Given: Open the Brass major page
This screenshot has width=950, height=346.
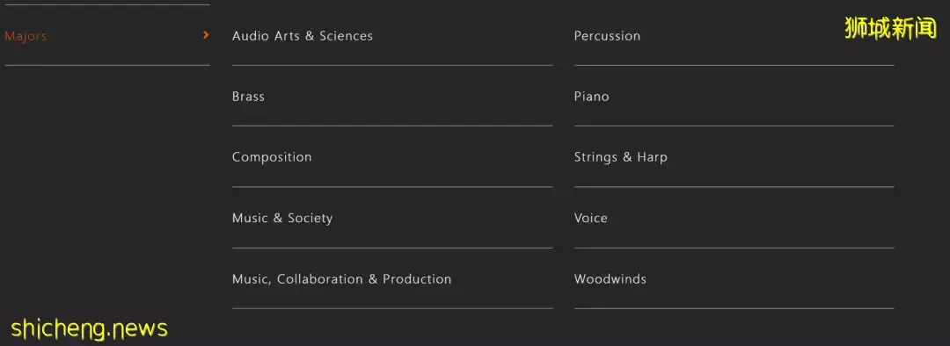Looking at the screenshot, I should click(x=392, y=97).
